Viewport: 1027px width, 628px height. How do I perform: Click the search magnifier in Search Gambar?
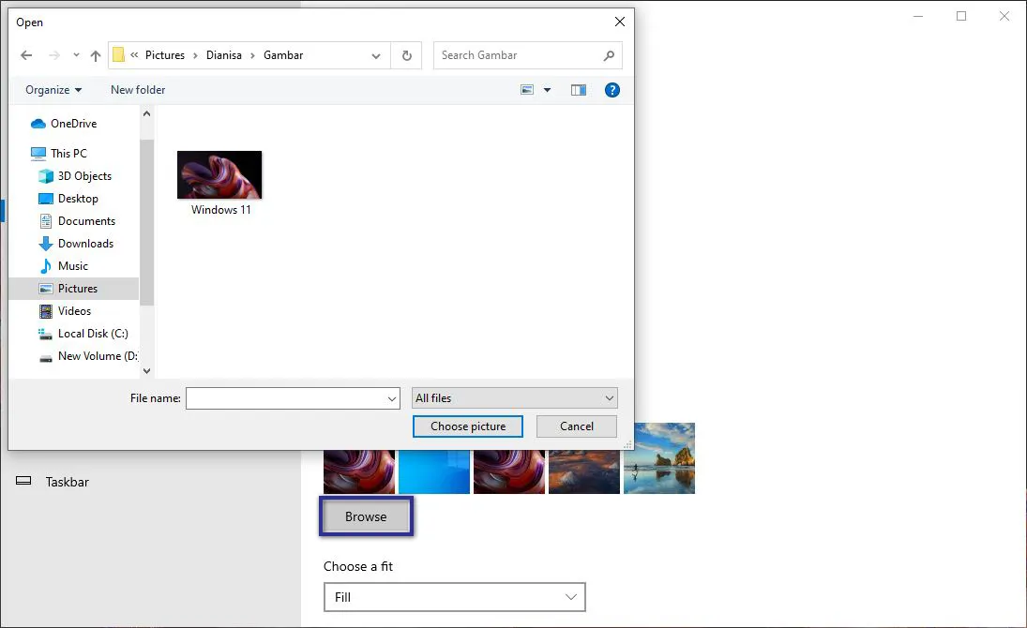point(608,55)
